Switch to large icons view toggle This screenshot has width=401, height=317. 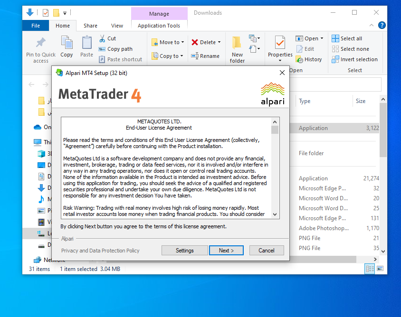(380, 269)
